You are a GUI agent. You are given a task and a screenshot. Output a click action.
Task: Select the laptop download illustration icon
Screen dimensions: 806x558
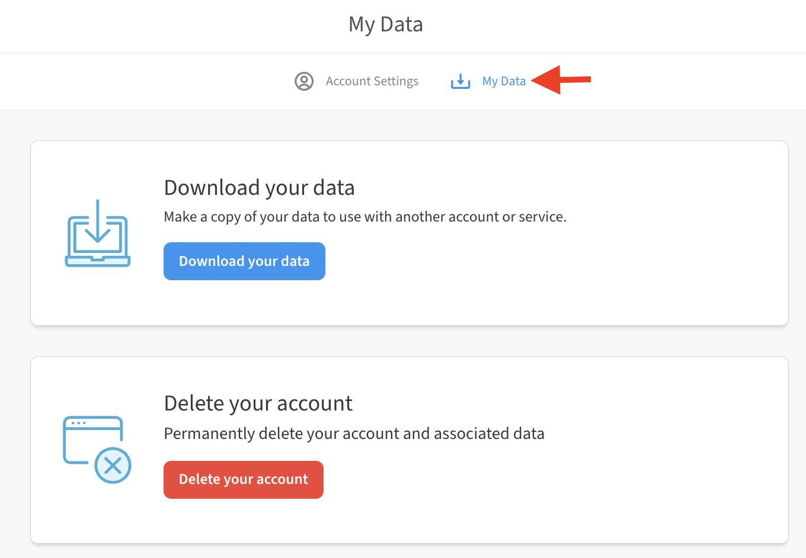pyautogui.click(x=97, y=233)
